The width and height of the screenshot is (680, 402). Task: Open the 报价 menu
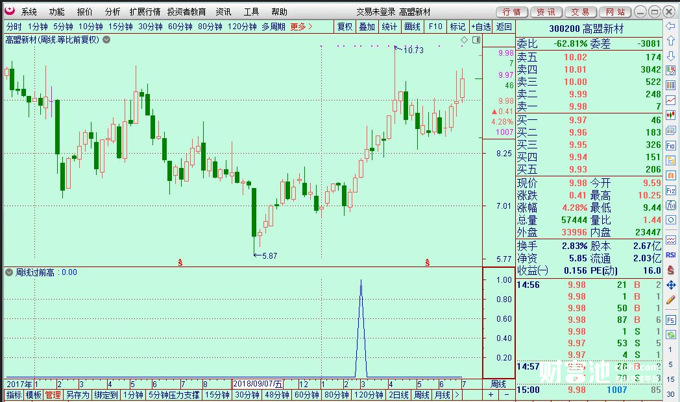tap(84, 12)
